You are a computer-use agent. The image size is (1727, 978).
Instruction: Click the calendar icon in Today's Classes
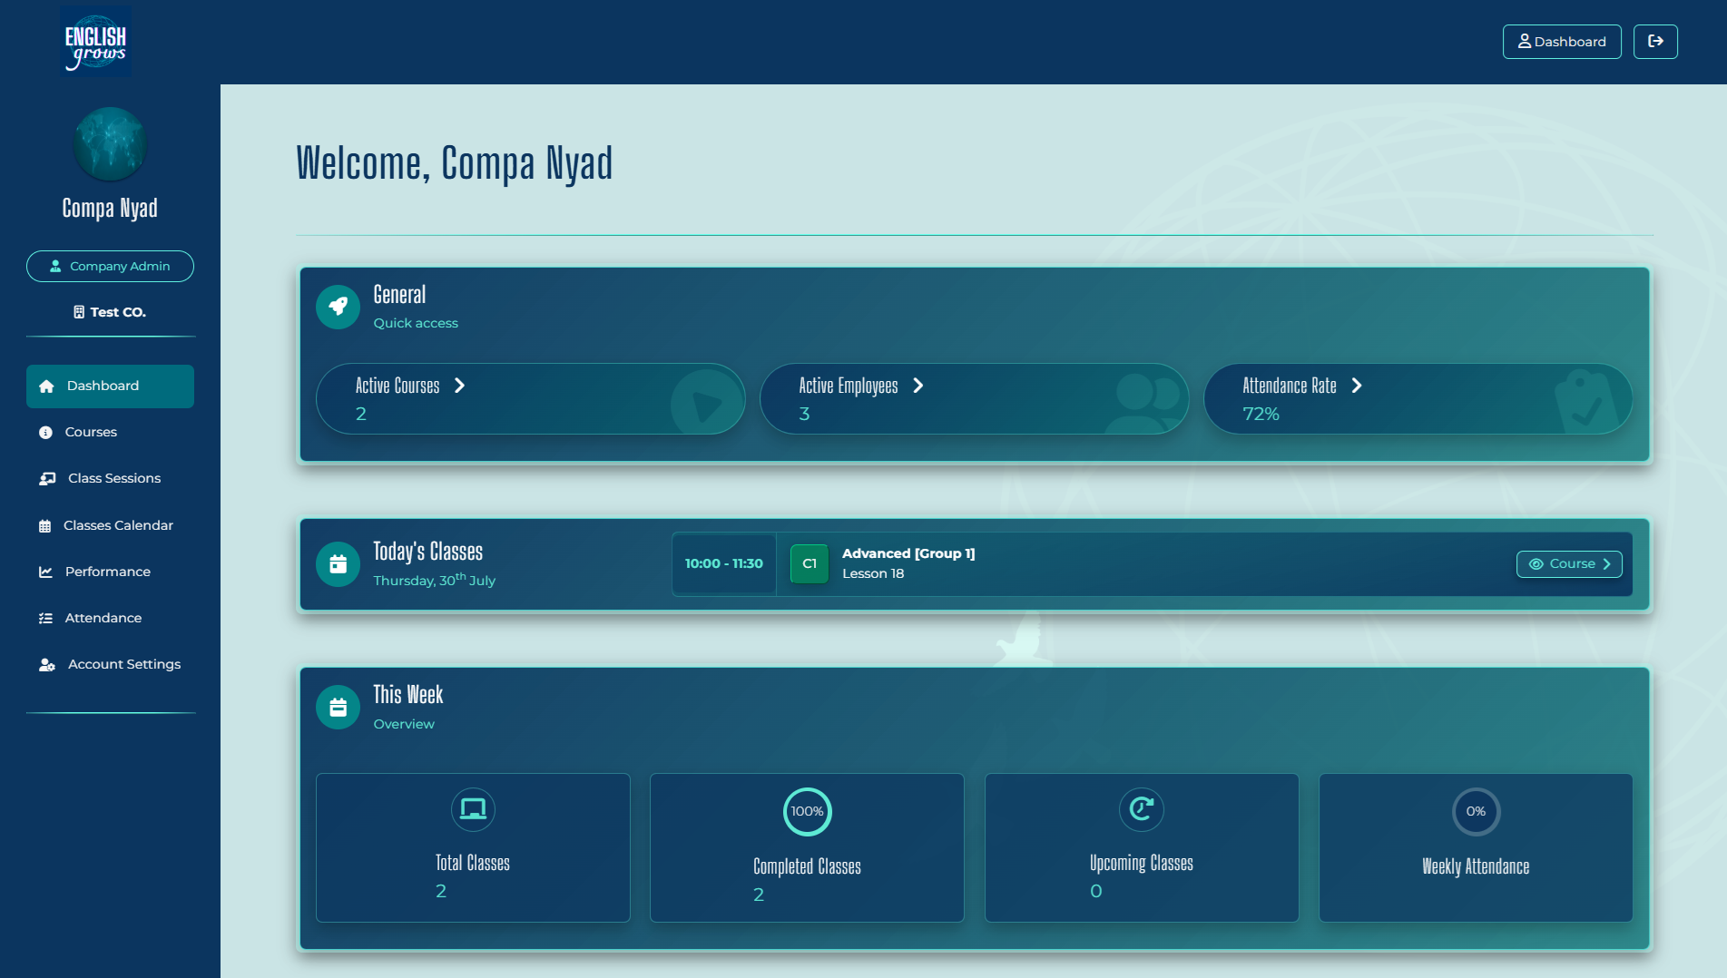(338, 564)
